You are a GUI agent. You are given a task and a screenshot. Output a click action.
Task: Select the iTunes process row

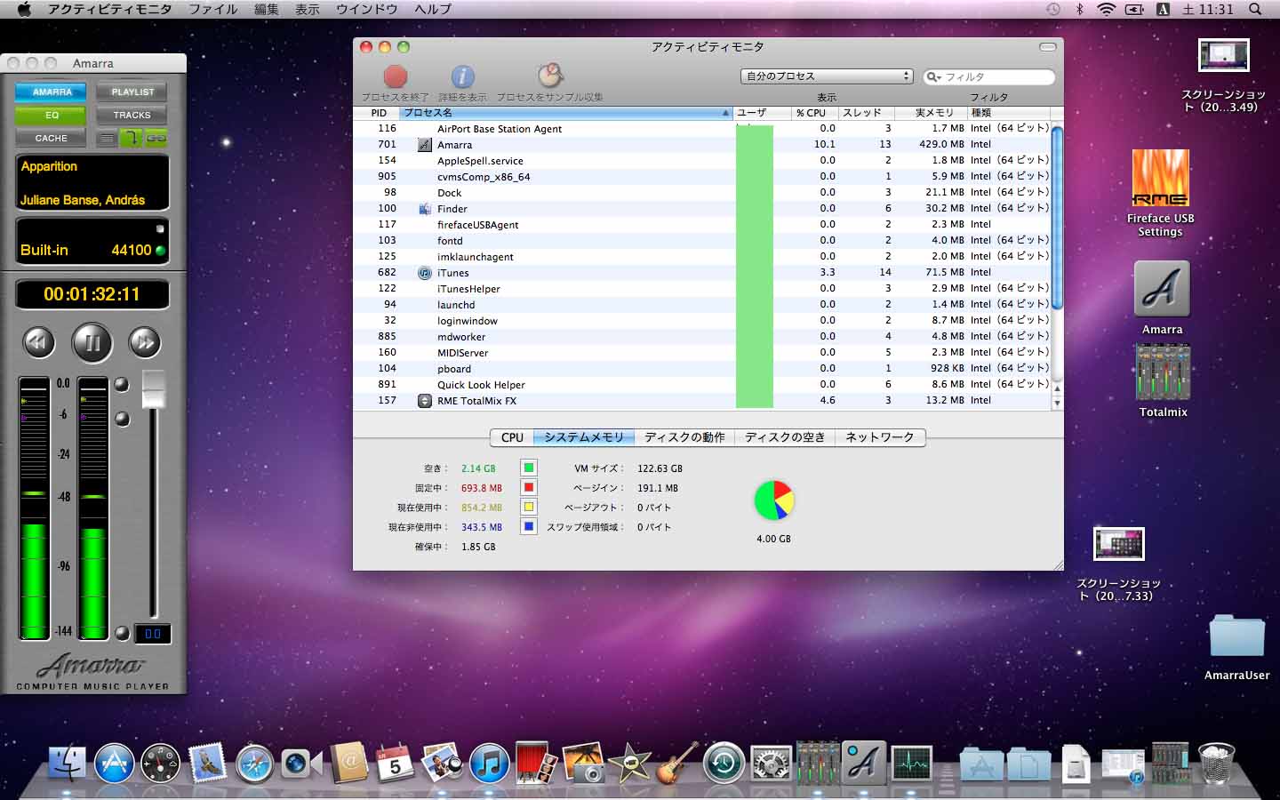(701, 273)
